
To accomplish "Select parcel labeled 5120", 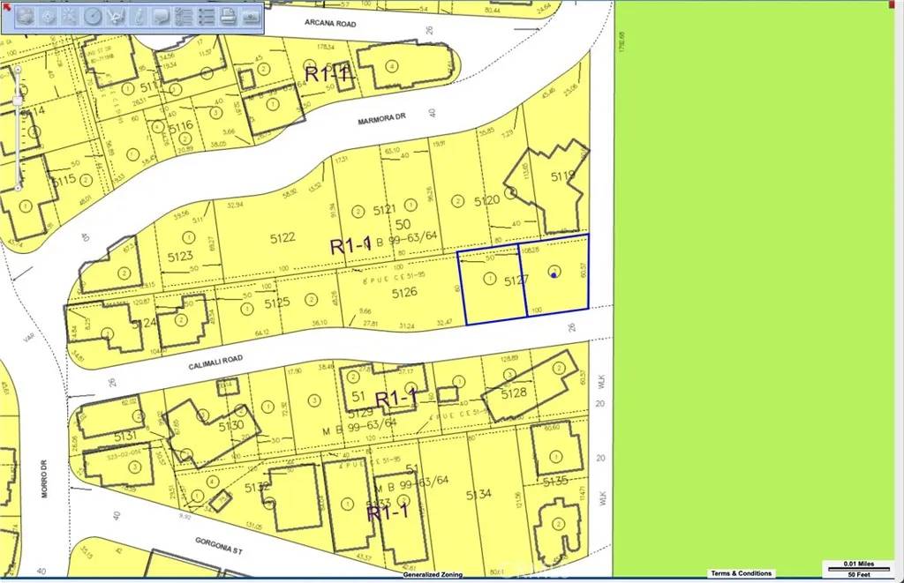I will [x=486, y=200].
